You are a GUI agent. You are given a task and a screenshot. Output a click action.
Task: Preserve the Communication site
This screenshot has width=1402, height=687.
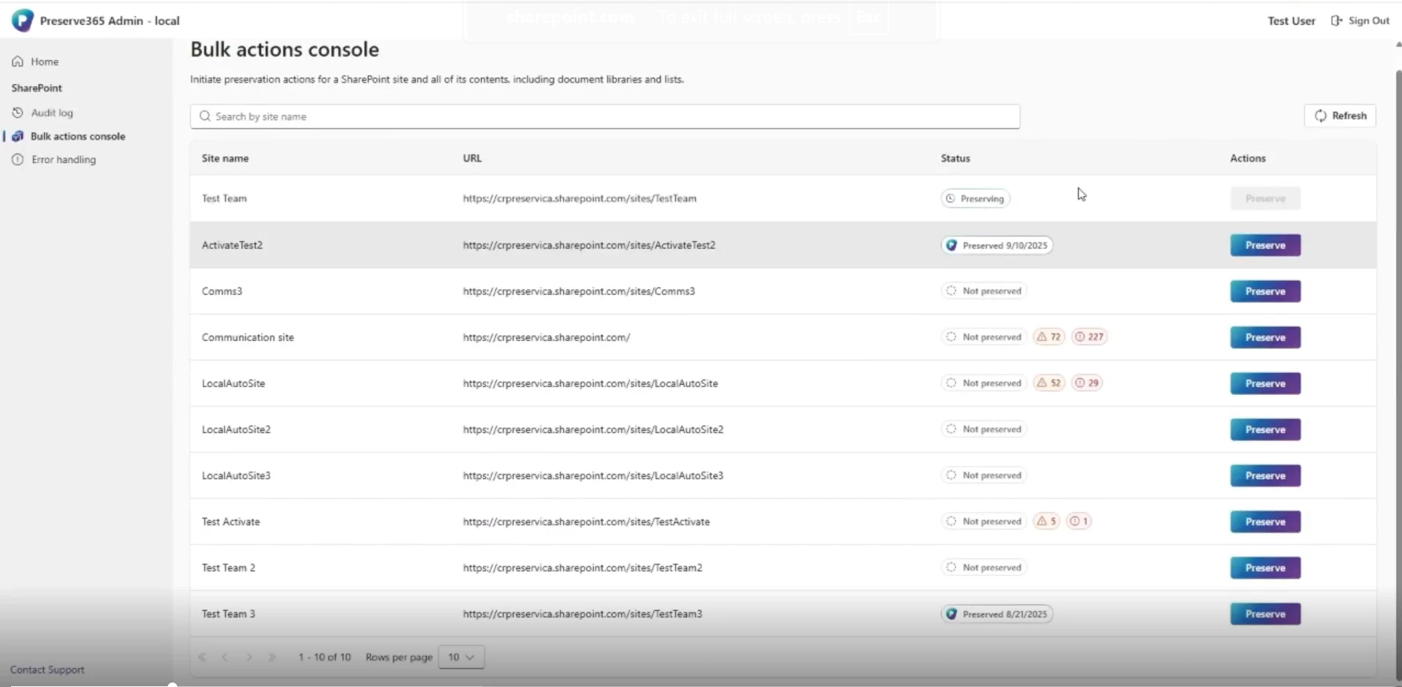click(x=1265, y=337)
